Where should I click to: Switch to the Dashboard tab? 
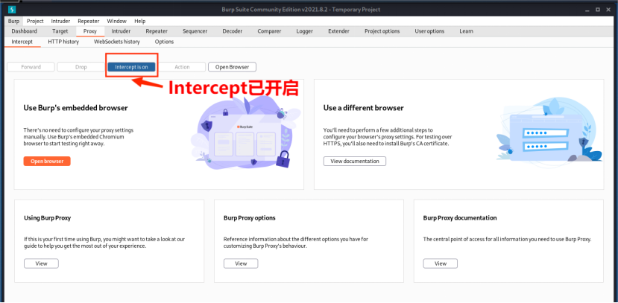[25, 31]
